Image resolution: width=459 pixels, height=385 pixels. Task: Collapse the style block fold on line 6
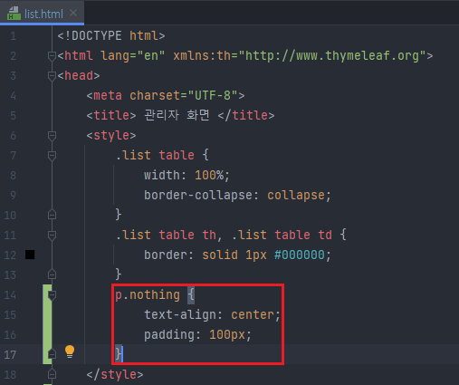point(52,136)
